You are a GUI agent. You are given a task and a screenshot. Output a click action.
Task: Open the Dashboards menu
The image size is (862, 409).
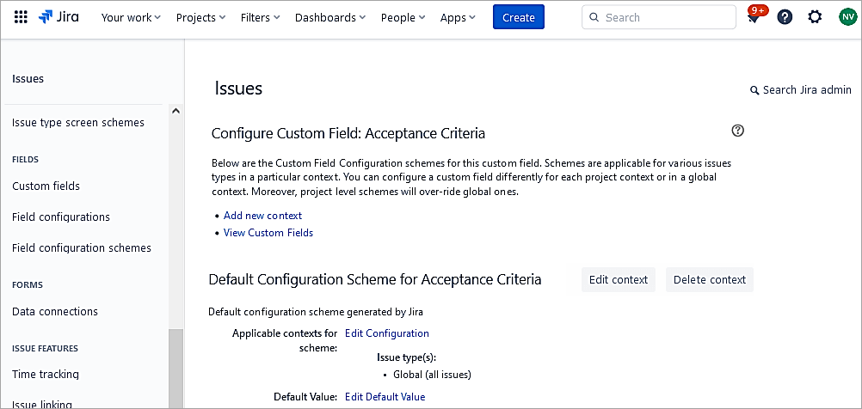(x=329, y=17)
